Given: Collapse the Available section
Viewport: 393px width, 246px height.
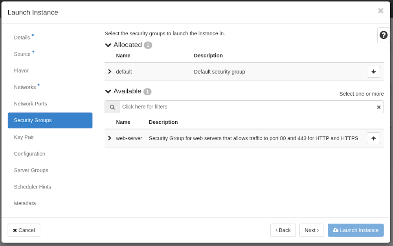Looking at the screenshot, I should (108, 91).
